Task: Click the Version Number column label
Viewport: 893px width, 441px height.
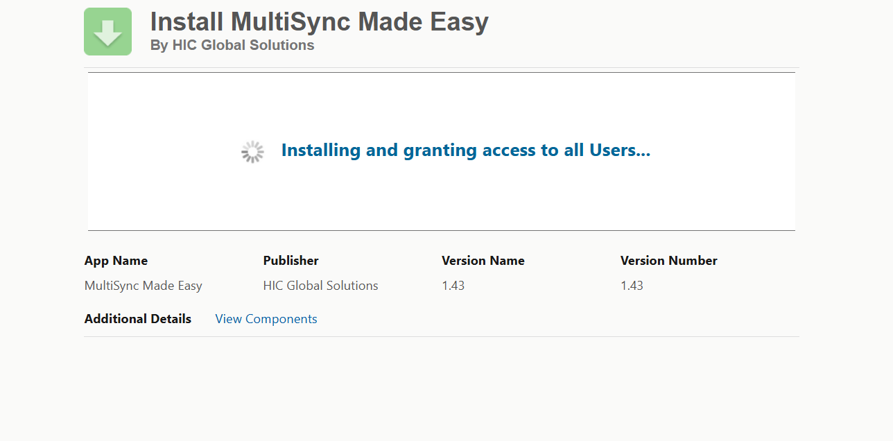Action: (668, 261)
